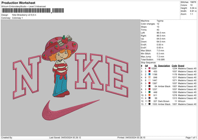This screenshot has width=198, height=140.
Task: Click the black swatch with 1533 stitches
Action: (149, 104)
